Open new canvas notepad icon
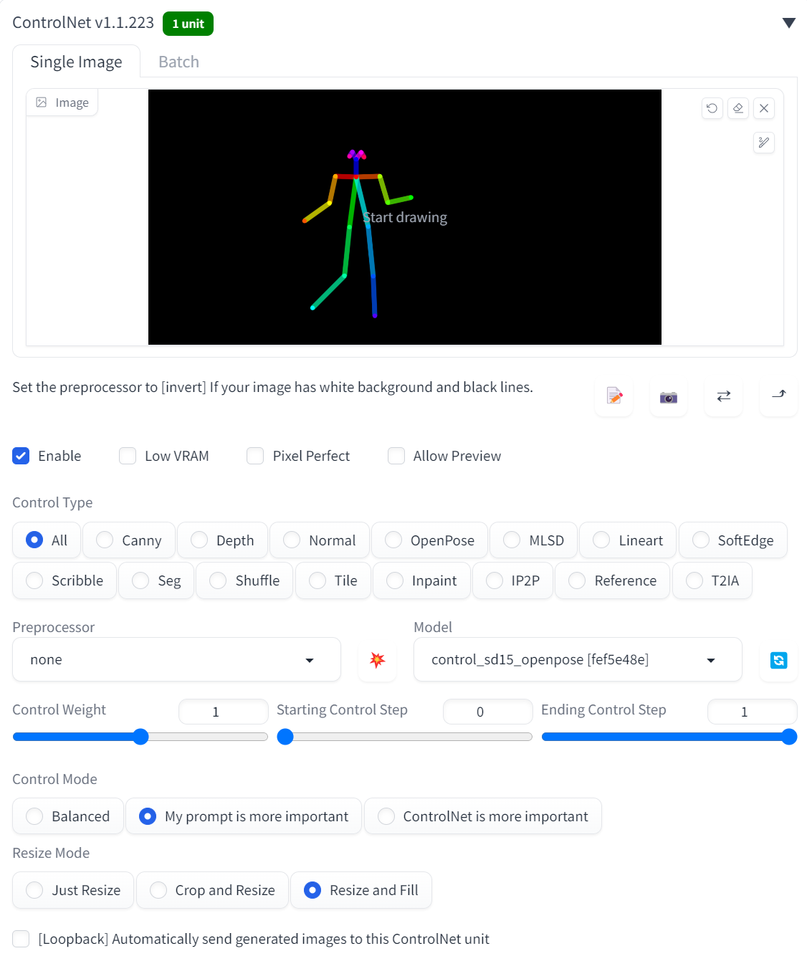Viewport: 807px width, 956px height. point(614,396)
